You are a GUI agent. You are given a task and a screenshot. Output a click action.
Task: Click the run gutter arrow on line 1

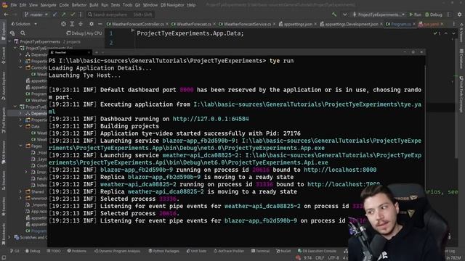(x=132, y=30)
